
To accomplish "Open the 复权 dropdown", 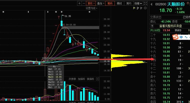I will [90, 3].
